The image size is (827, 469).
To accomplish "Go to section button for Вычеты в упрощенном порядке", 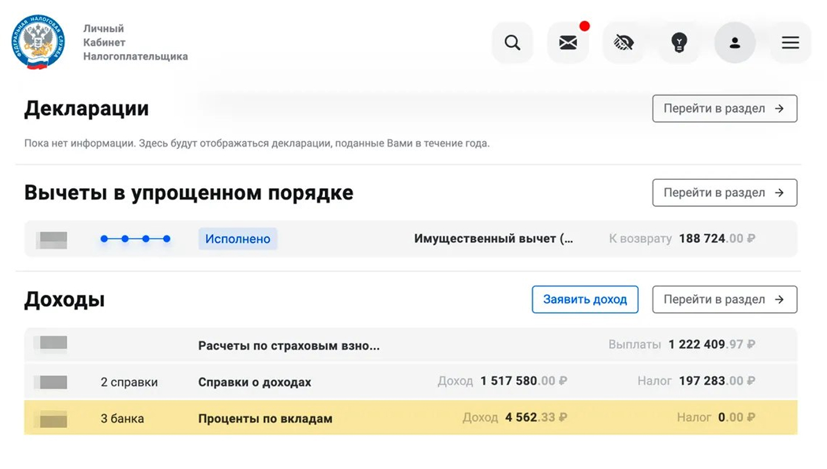I will 725,193.
